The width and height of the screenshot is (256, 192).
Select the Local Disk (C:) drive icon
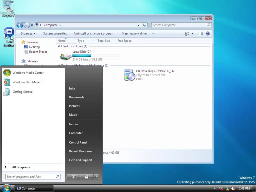pos(66,57)
